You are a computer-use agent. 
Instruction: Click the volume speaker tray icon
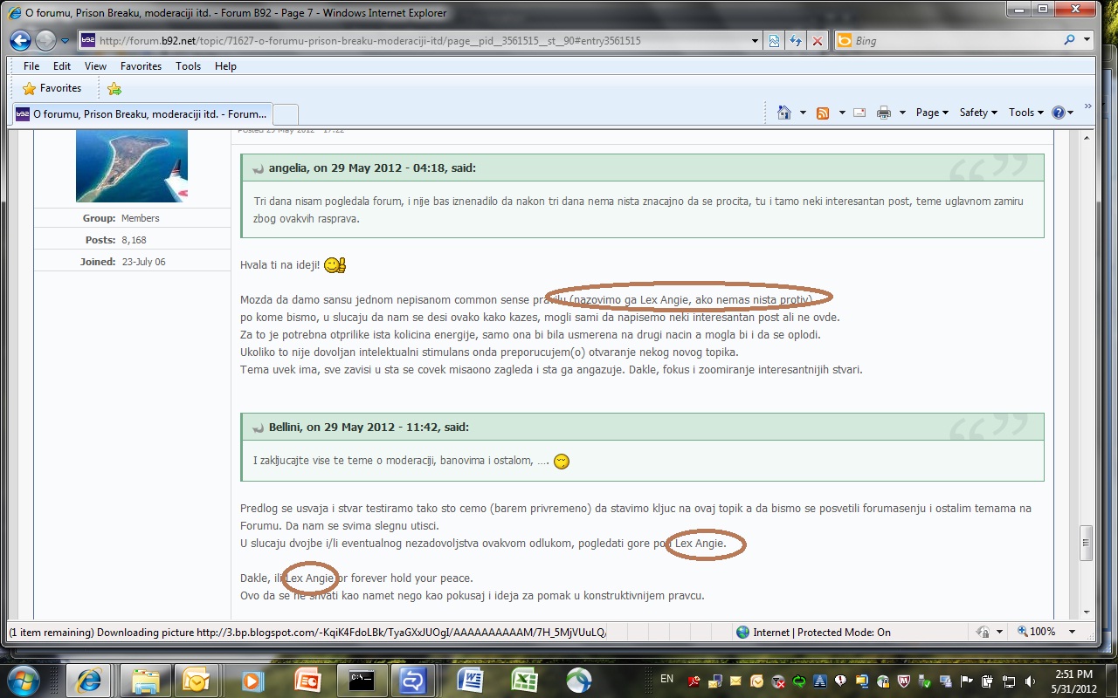tap(1029, 681)
